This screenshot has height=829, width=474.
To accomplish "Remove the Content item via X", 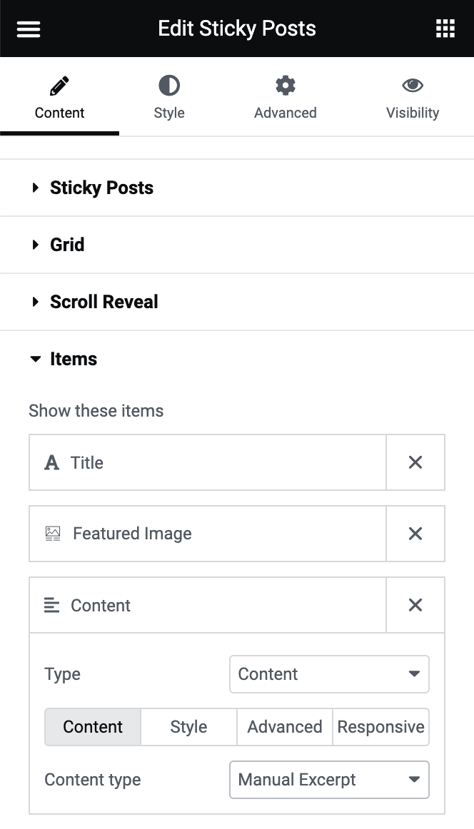I will [415, 605].
